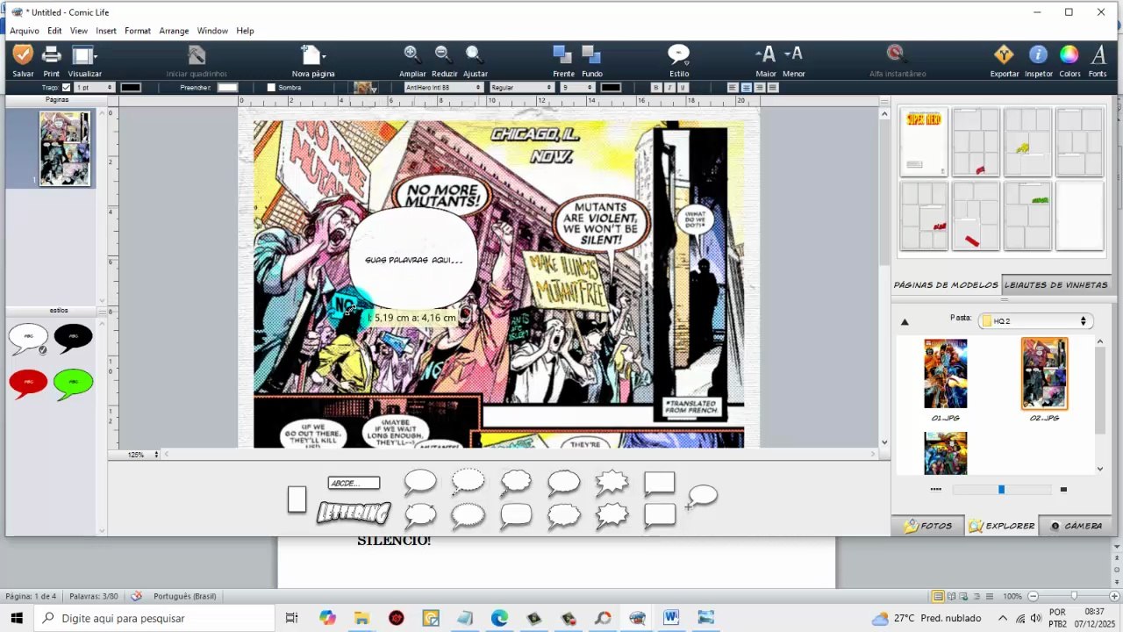Open the Visualizar view icon

pyautogui.click(x=84, y=55)
